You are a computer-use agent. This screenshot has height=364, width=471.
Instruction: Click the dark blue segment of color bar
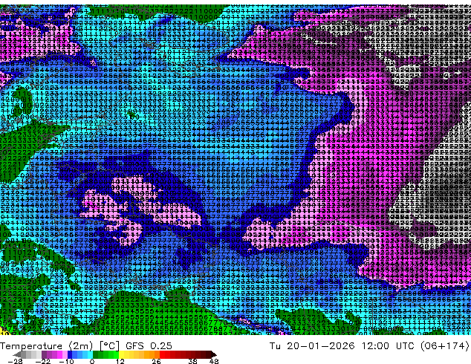pos(70,354)
